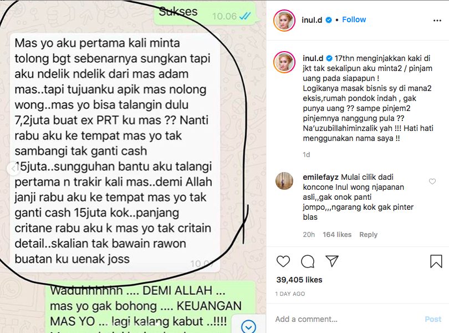Tap scroll-down chevron in chat image
Screen dimensions: 449x333
[x=248, y=326]
